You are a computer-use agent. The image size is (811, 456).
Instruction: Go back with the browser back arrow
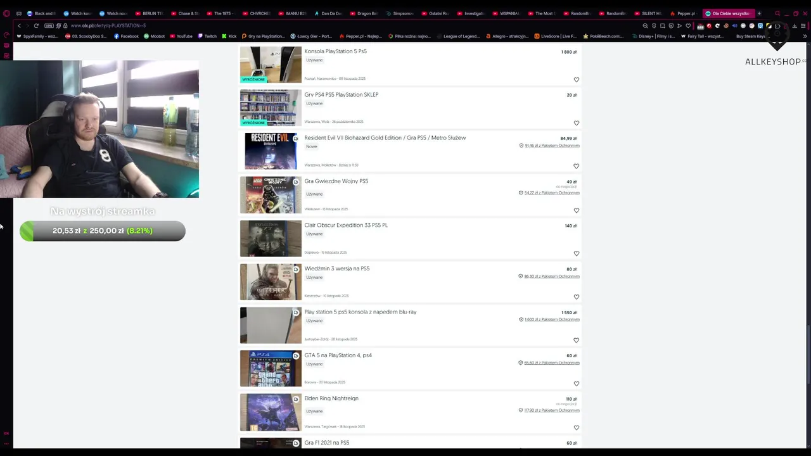click(19, 26)
